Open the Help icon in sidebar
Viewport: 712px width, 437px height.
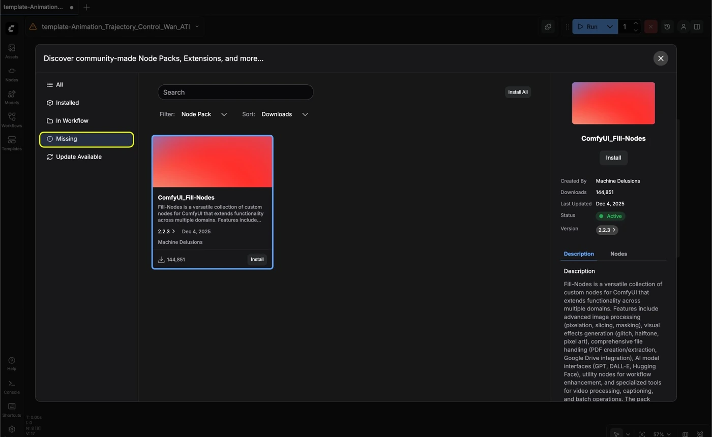pyautogui.click(x=11, y=364)
